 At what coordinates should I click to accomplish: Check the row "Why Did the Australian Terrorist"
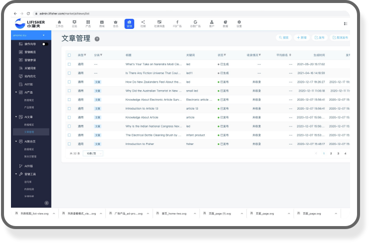click(69, 91)
